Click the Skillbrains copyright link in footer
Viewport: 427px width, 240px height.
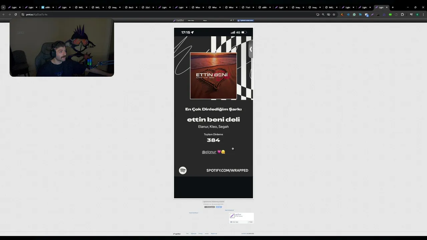coord(244,234)
